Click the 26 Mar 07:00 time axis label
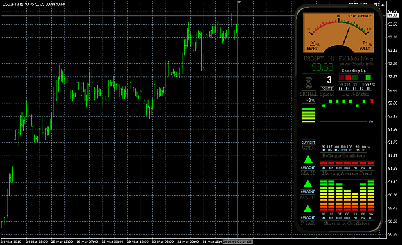402x245 pixels. [87, 241]
